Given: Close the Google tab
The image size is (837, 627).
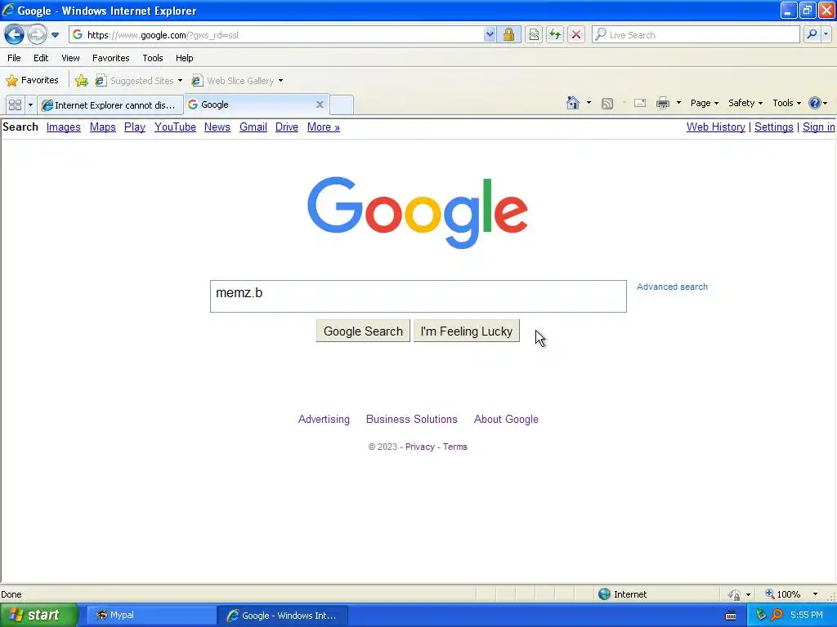Looking at the screenshot, I should click(320, 104).
